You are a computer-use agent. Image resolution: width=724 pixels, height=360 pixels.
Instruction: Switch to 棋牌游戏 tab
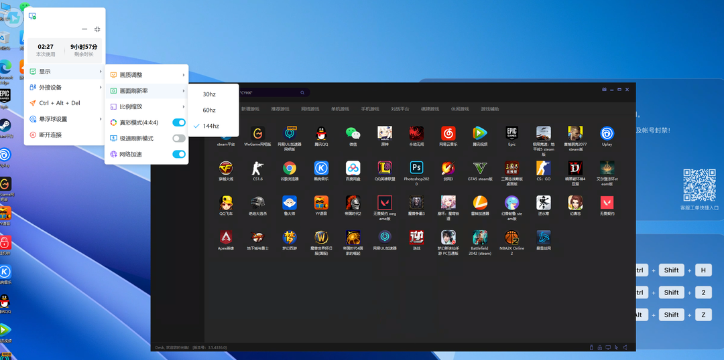[x=430, y=109]
